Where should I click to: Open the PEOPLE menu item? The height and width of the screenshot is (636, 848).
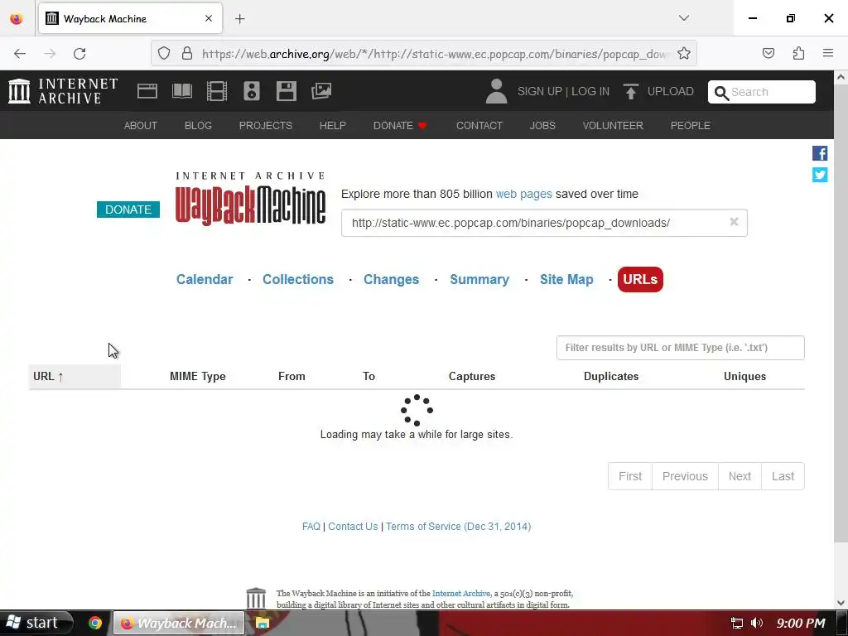(690, 126)
